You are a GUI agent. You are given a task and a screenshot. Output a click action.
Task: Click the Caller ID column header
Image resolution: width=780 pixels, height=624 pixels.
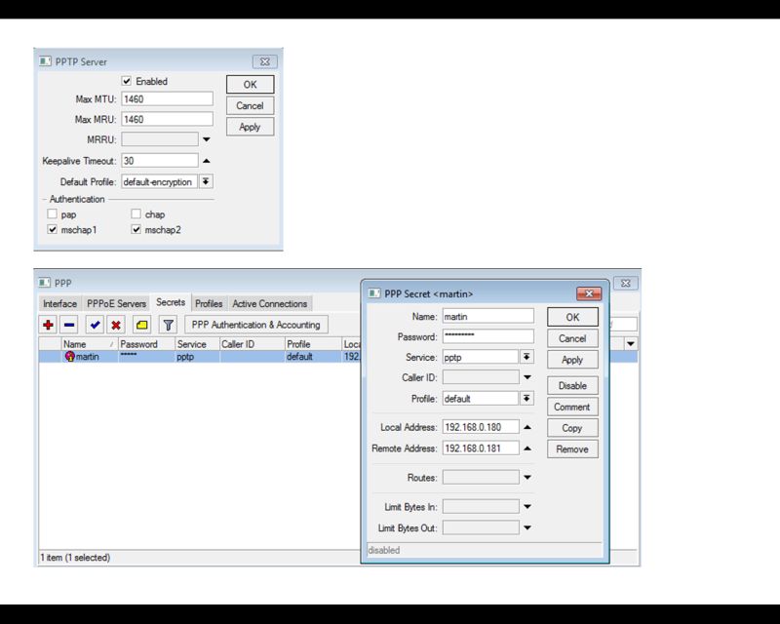(252, 344)
